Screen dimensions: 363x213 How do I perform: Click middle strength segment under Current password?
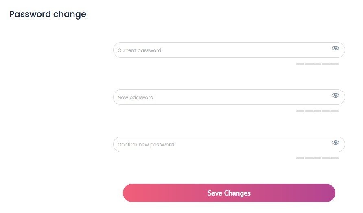[x=317, y=64]
